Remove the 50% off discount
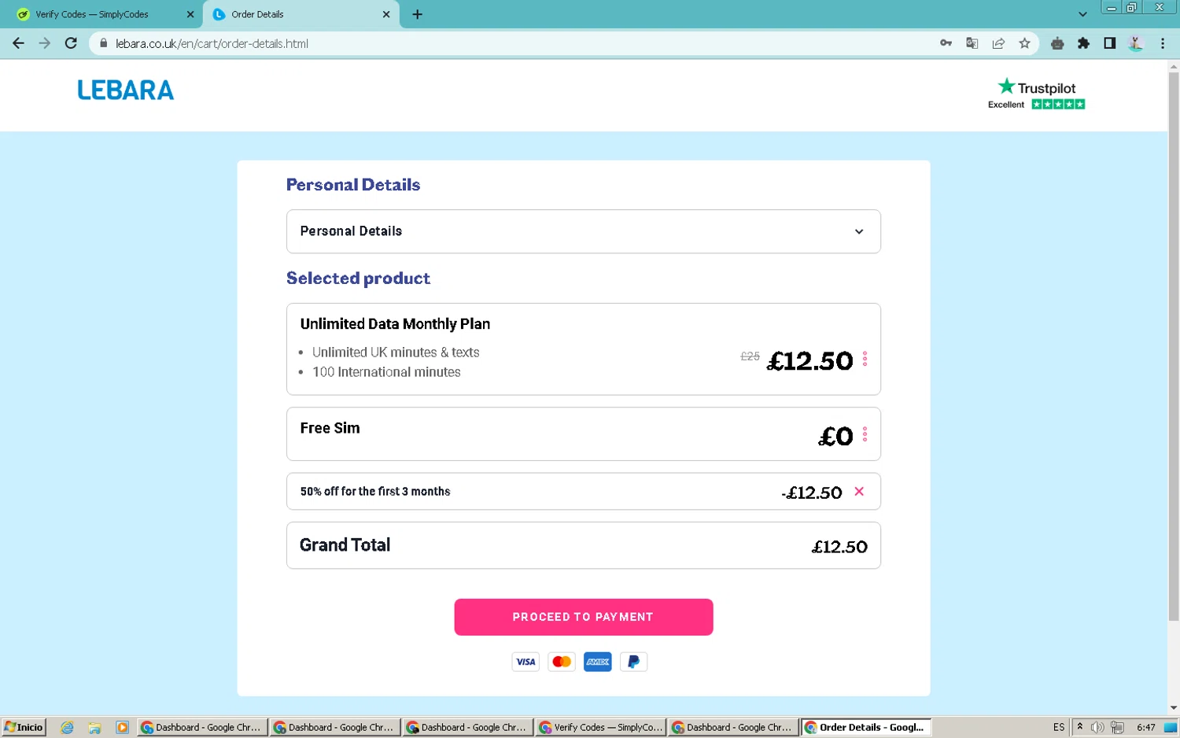 pos(859,491)
